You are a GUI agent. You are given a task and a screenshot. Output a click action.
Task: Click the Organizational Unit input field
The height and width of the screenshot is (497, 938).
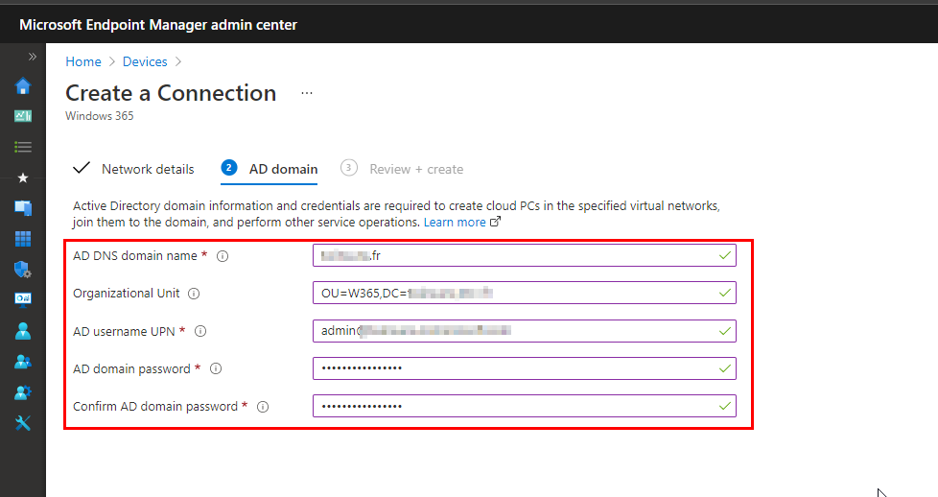524,293
